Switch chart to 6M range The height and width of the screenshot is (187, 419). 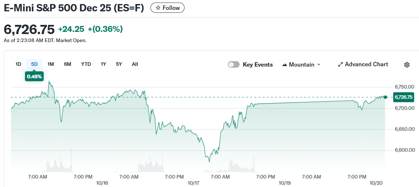tap(68, 64)
